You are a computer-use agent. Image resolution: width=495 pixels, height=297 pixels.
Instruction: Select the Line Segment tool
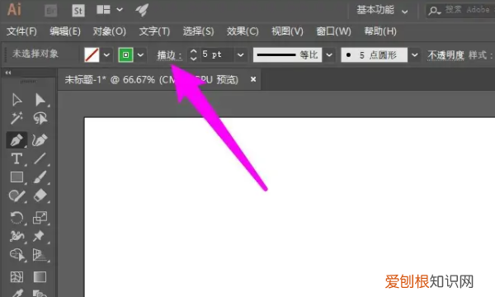tap(40, 158)
